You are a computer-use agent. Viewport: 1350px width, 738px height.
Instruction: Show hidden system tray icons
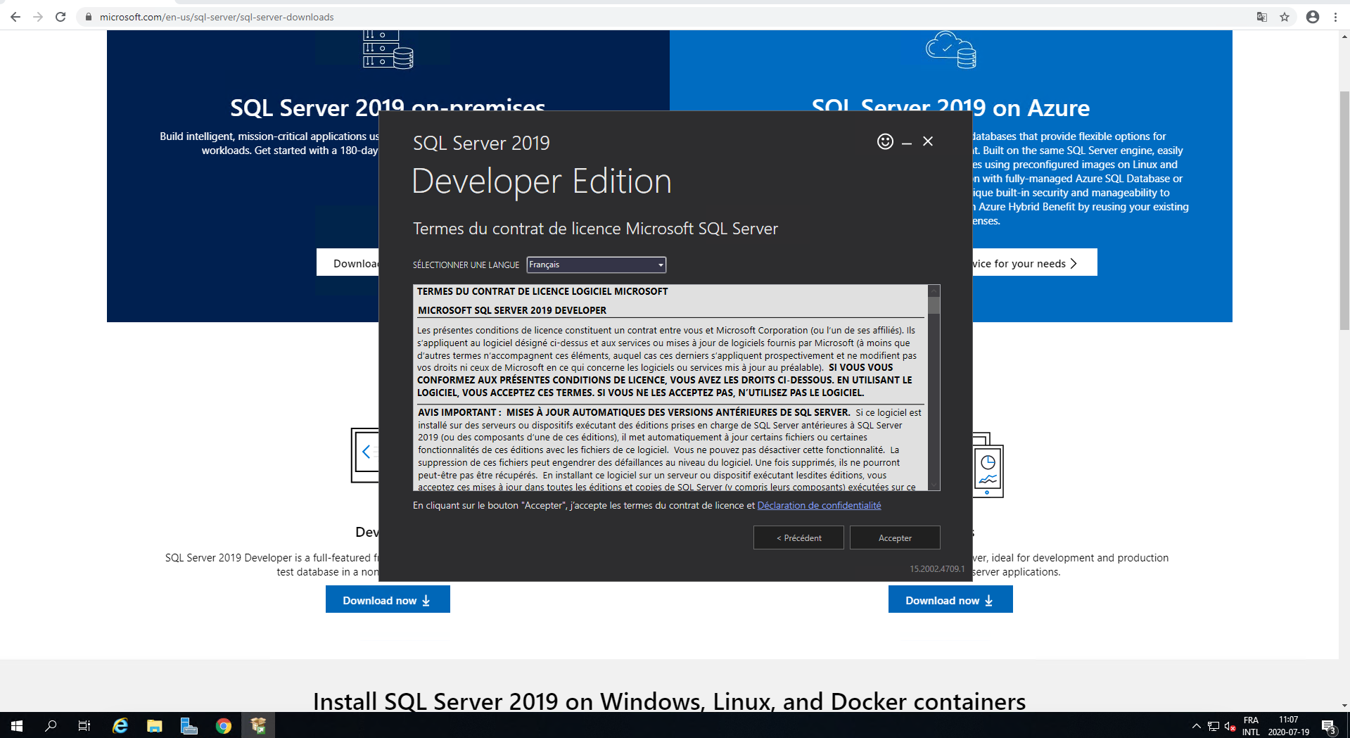tap(1196, 725)
